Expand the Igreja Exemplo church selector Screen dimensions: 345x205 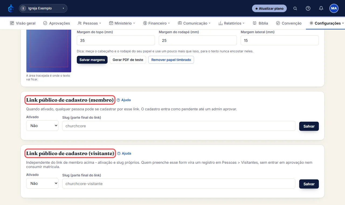click(43, 8)
